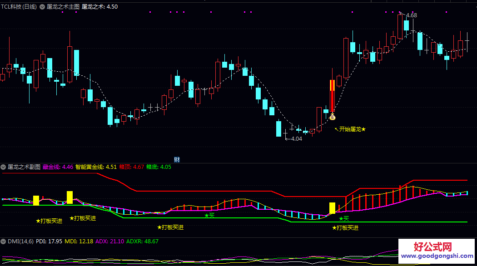Click the MDI: 12.18 readout
Screen dimensions: 477x266
(79, 241)
